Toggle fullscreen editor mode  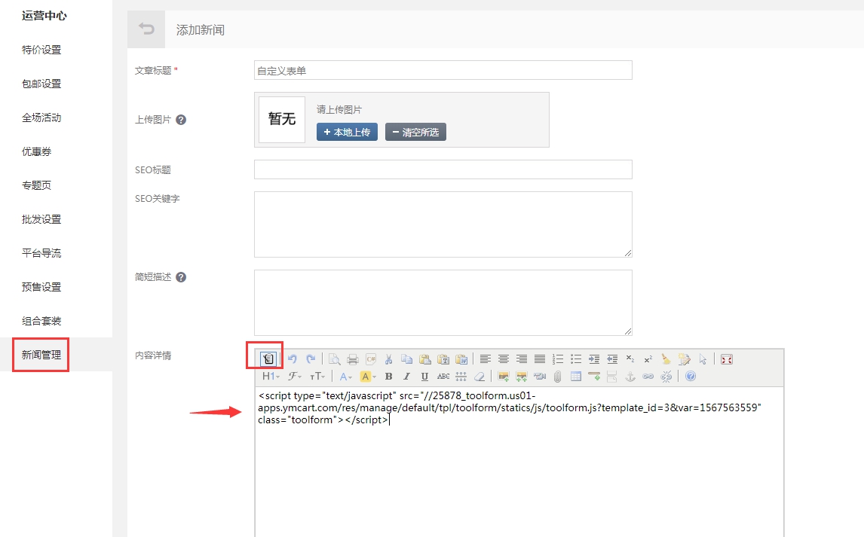pyautogui.click(x=726, y=359)
